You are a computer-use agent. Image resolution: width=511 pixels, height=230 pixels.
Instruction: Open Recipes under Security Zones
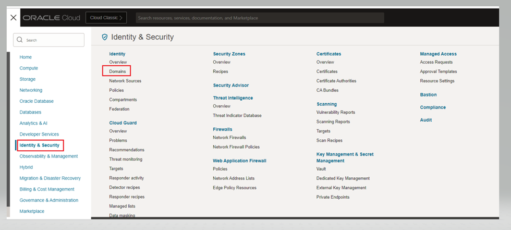[221, 71]
